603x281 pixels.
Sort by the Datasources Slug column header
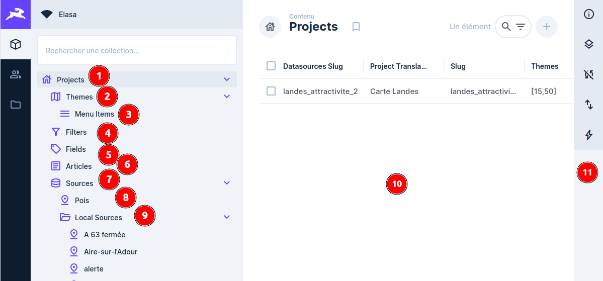pyautogui.click(x=313, y=66)
